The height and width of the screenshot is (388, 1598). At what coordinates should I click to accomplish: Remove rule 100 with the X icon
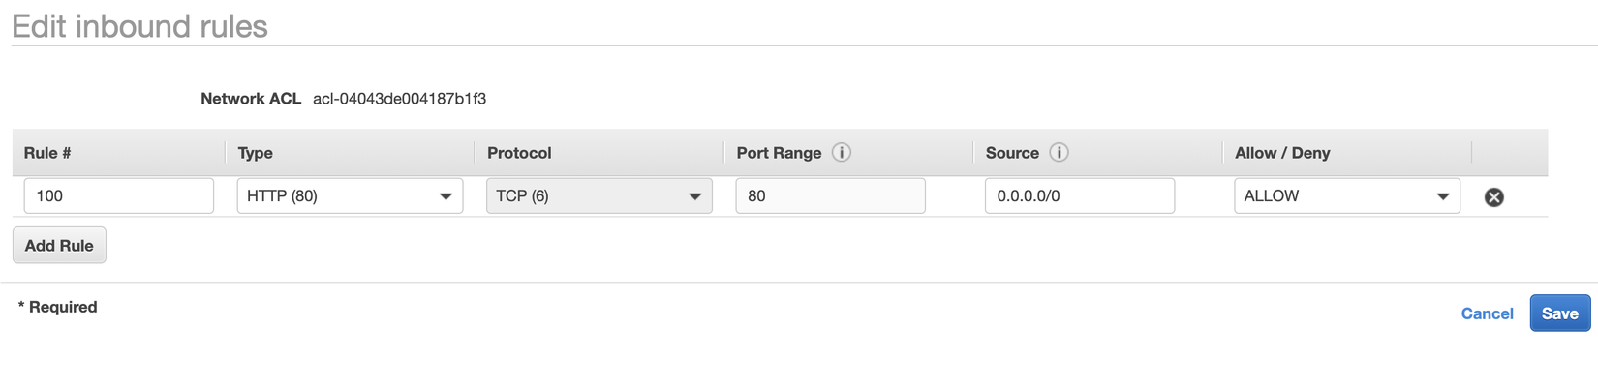coord(1493,197)
